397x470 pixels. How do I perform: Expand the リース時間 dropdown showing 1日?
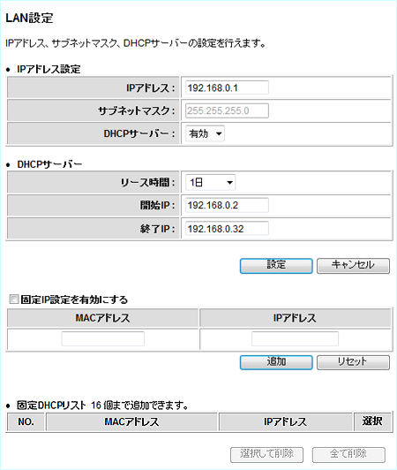[211, 182]
